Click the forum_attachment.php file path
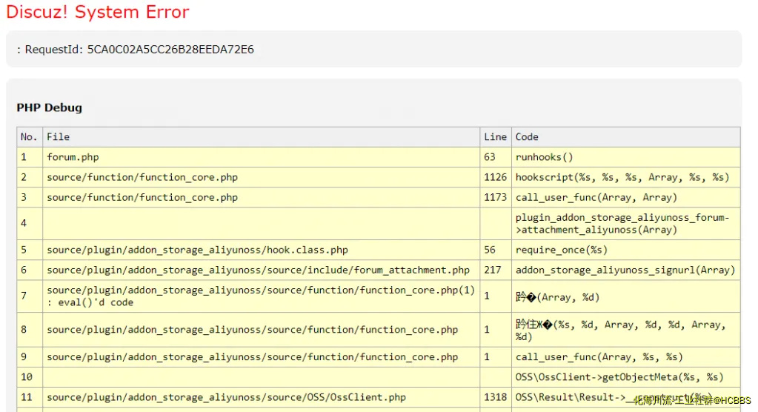Image resolution: width=758 pixels, height=412 pixels. click(x=261, y=270)
